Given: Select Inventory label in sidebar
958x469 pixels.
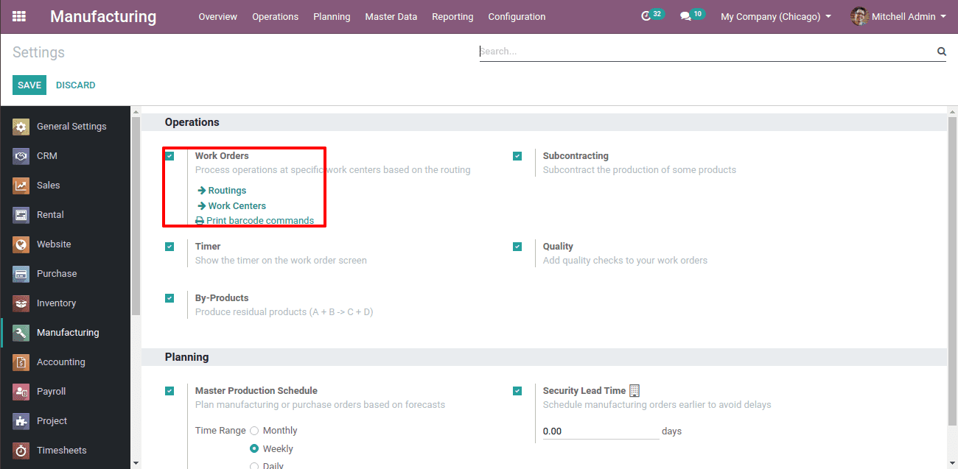Looking at the screenshot, I should pos(56,303).
